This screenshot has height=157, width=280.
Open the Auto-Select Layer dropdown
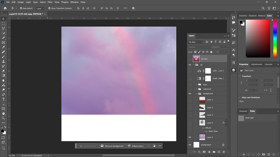40,9
